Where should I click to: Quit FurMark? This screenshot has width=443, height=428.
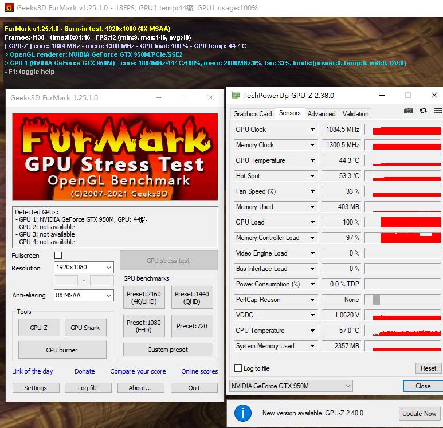(x=194, y=388)
